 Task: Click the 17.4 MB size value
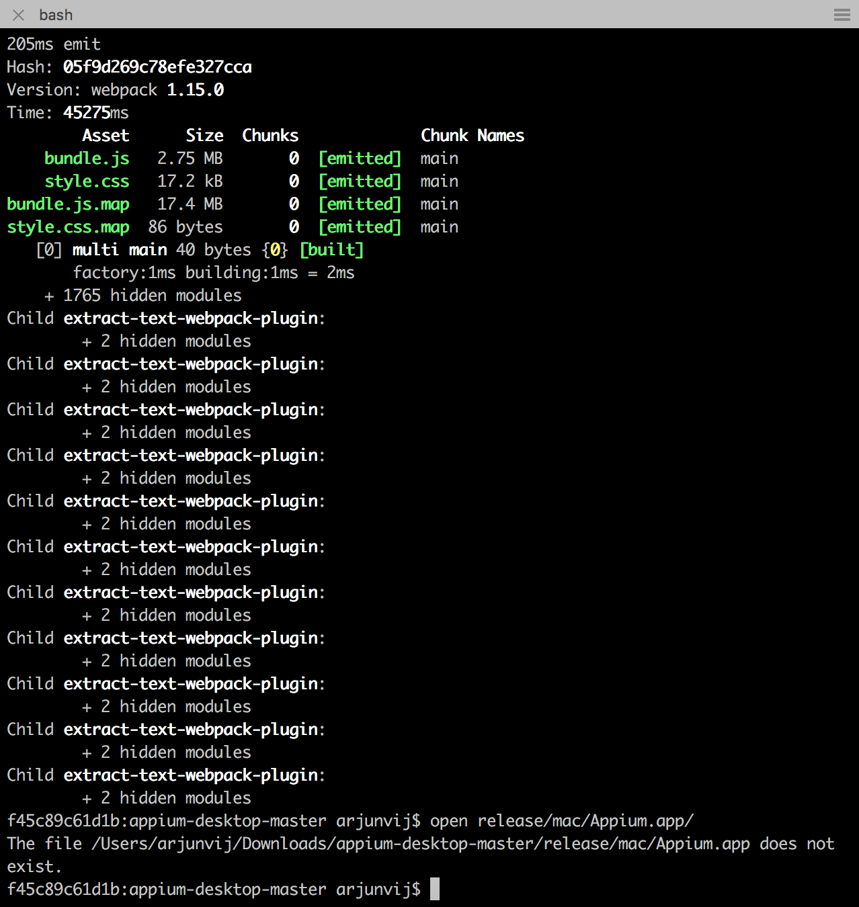pos(190,204)
